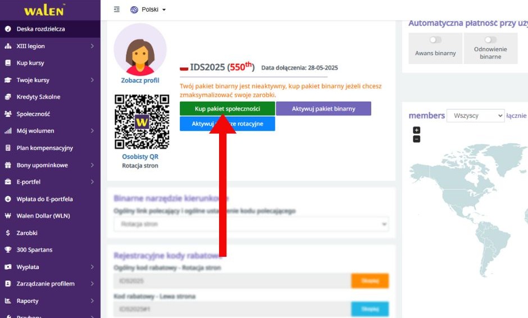Expand the XIII legion submenu

(92, 46)
